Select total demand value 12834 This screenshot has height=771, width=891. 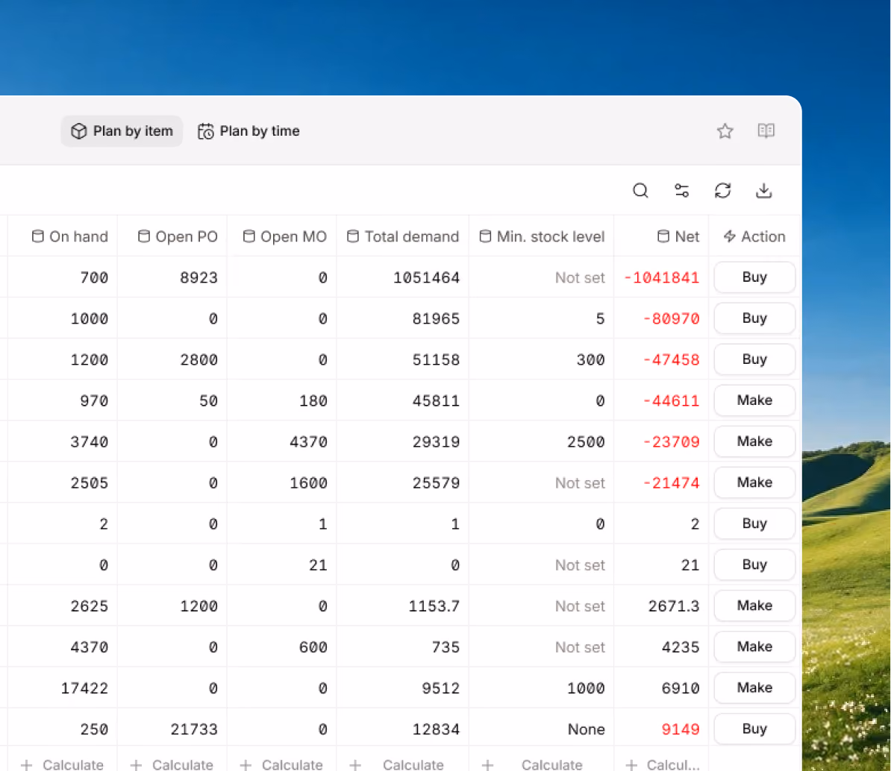click(x=436, y=729)
